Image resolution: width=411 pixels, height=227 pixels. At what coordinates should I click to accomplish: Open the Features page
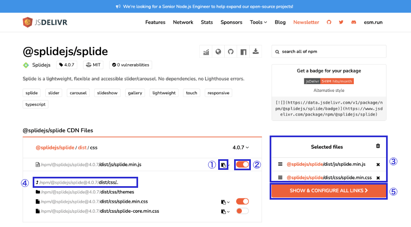coord(155,22)
